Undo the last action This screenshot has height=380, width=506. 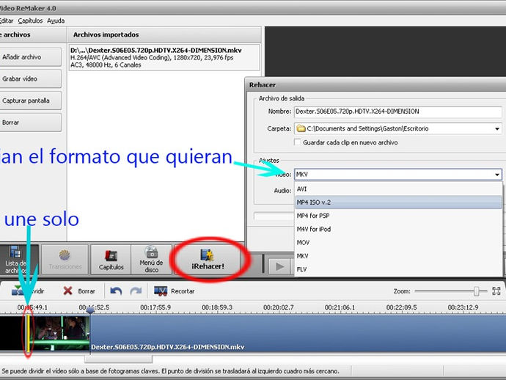(x=116, y=291)
